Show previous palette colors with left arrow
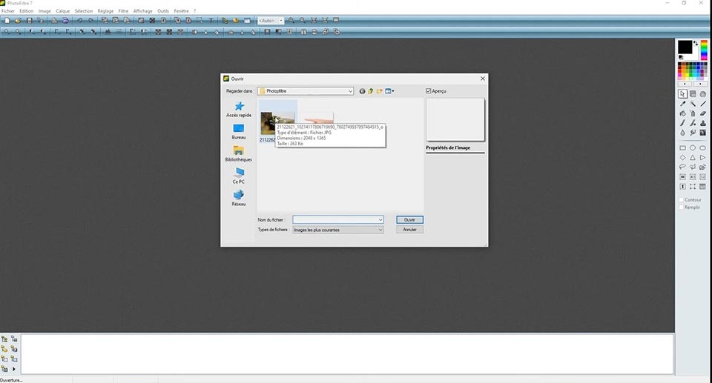This screenshot has height=383, width=712. [685, 84]
